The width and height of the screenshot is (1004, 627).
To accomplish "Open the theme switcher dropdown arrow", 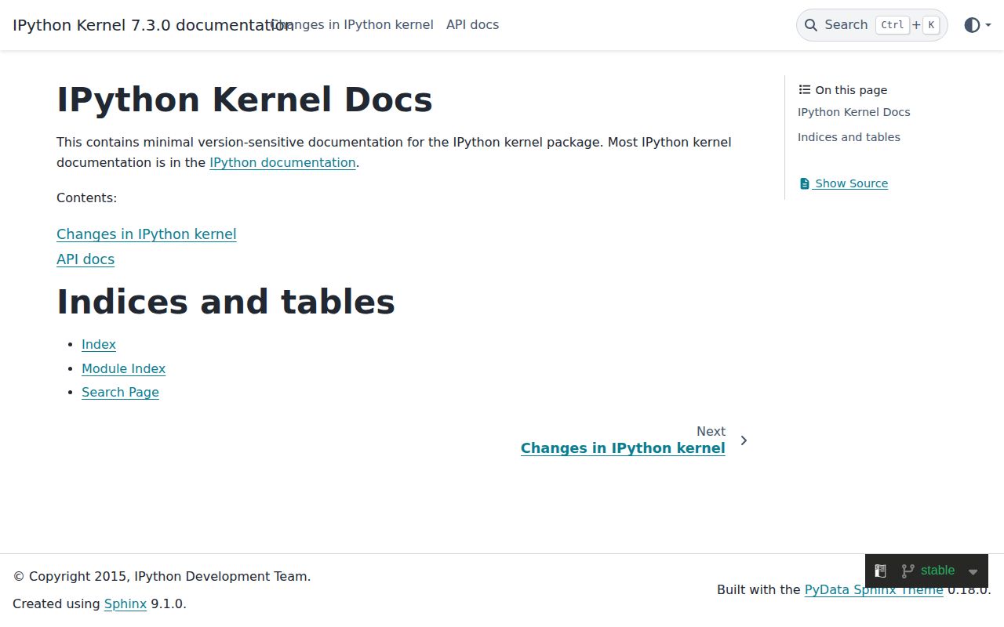I will [x=988, y=25].
